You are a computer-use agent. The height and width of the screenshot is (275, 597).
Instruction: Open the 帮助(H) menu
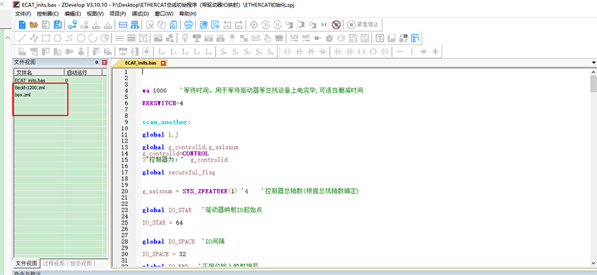click(188, 14)
